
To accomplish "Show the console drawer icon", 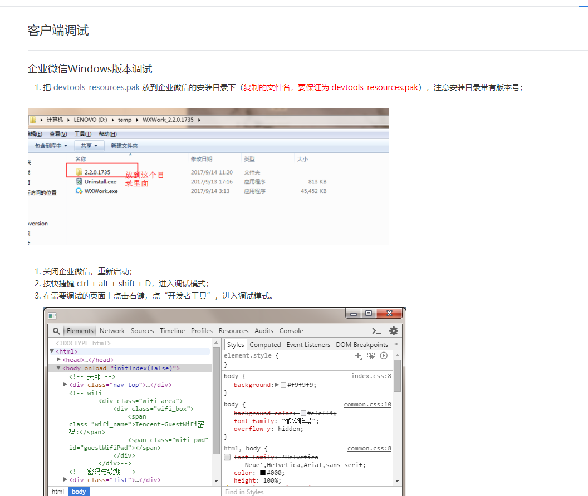I will pos(376,331).
